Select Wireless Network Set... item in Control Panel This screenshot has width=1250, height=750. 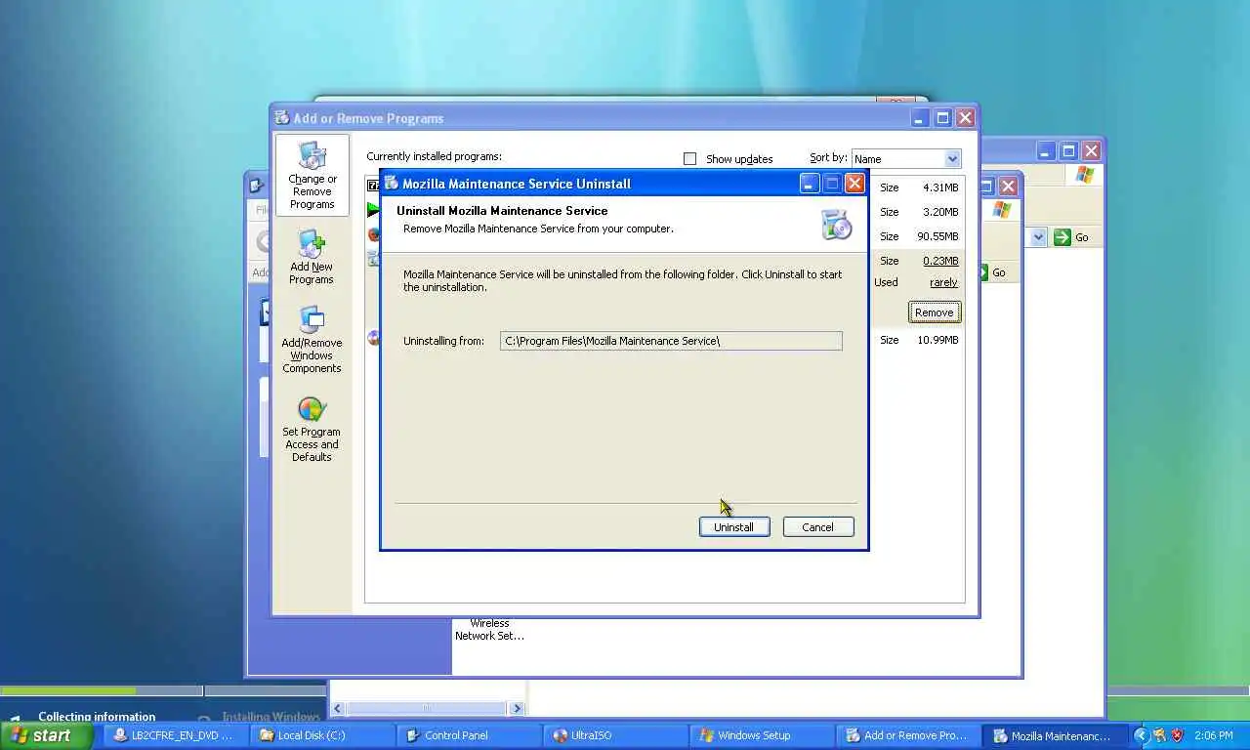coord(489,630)
